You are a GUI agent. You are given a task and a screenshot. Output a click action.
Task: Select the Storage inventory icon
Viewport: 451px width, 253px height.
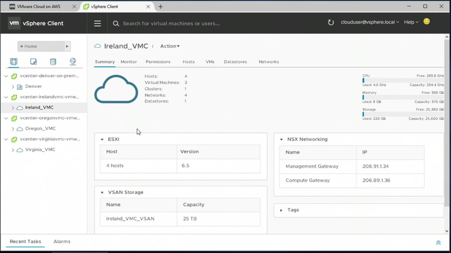tap(53, 61)
